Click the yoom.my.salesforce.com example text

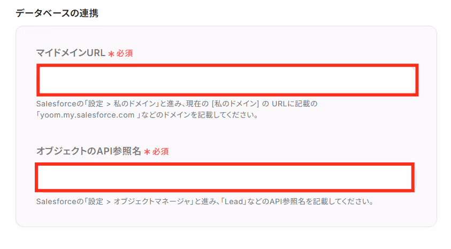(87, 115)
